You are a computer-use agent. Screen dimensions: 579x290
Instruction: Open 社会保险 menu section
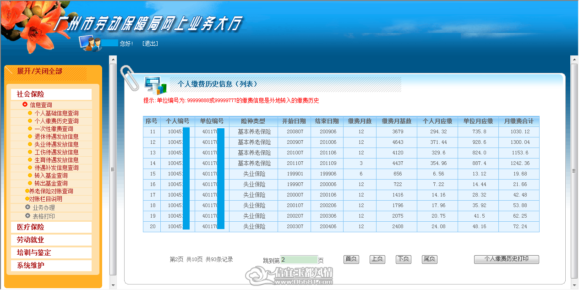coord(51,94)
